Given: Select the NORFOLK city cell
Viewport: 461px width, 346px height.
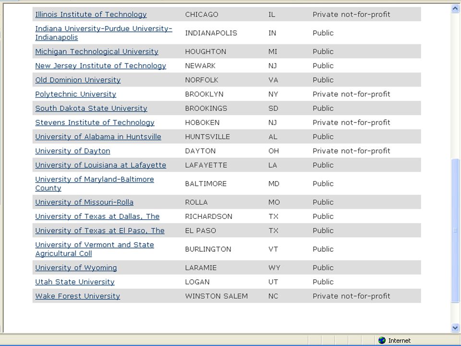Looking at the screenshot, I should pos(202,80).
